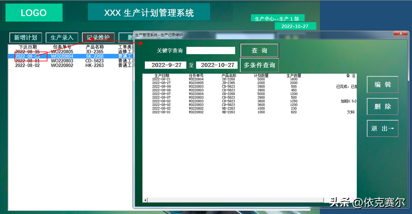Click production quantity 1600 cell
The height and width of the screenshot is (214, 412).
click(x=294, y=79)
